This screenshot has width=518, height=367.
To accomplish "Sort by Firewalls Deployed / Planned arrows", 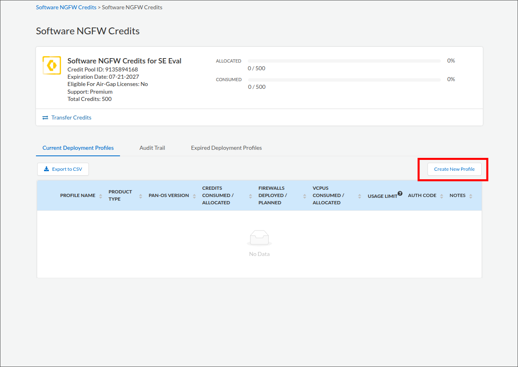I will pos(305,196).
